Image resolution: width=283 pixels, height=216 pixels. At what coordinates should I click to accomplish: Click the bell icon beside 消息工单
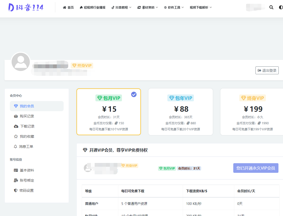click(x=15, y=147)
